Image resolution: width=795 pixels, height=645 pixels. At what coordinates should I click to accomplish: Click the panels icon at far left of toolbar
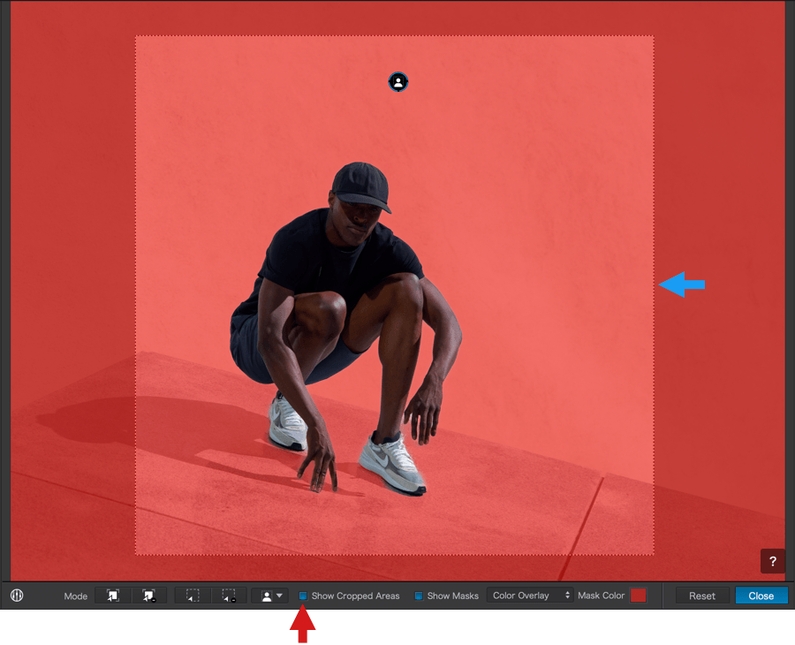(17, 595)
